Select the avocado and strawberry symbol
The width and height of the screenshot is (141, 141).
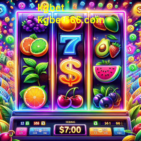[x=107, y=46]
